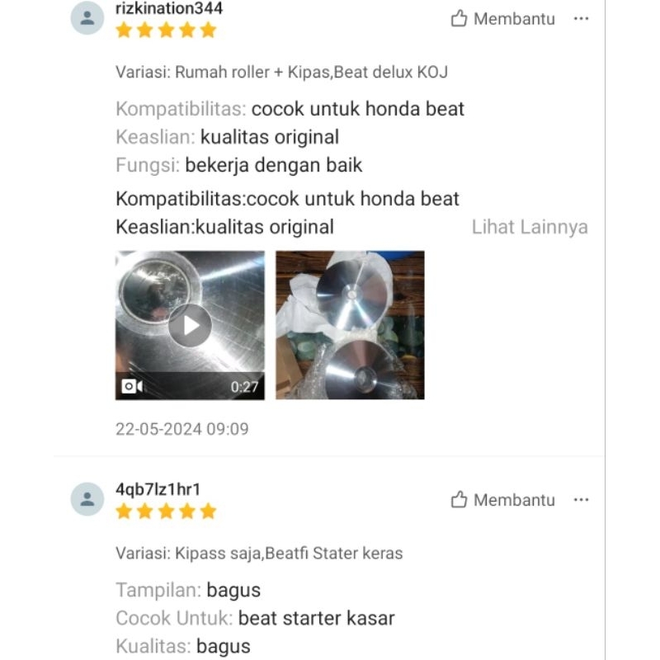The width and height of the screenshot is (660, 660).
Task: Click rizkination344's profile avatar icon
Action: (87, 18)
